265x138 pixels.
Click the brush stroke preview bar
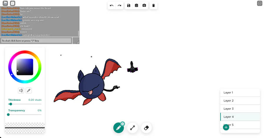25,128
